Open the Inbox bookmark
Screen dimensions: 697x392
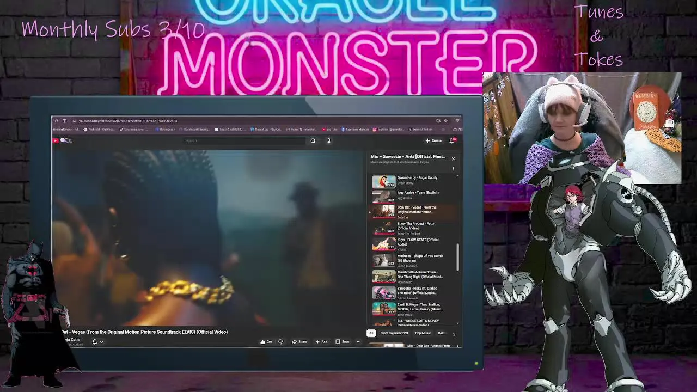point(301,130)
